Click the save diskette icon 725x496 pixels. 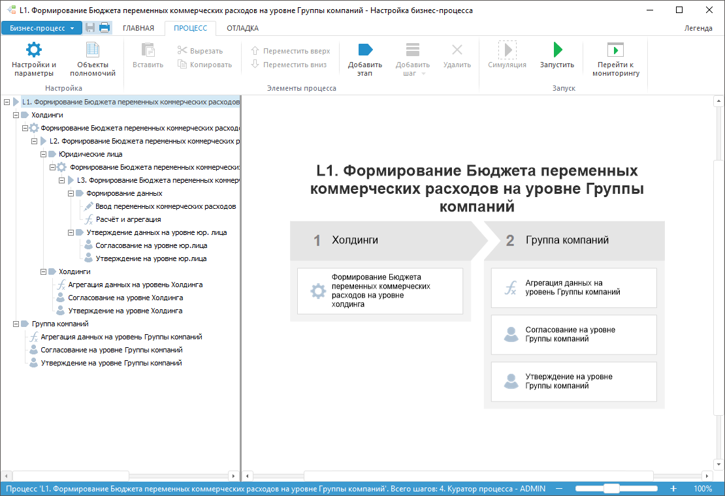[x=90, y=28]
